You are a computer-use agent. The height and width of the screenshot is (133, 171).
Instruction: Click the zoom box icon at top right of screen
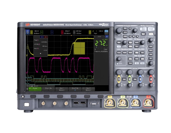pyautogui.click(x=106, y=31)
